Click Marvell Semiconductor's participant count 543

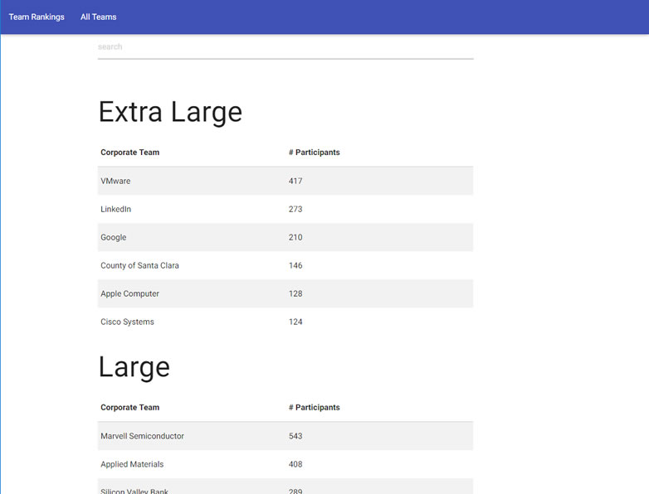pos(295,436)
